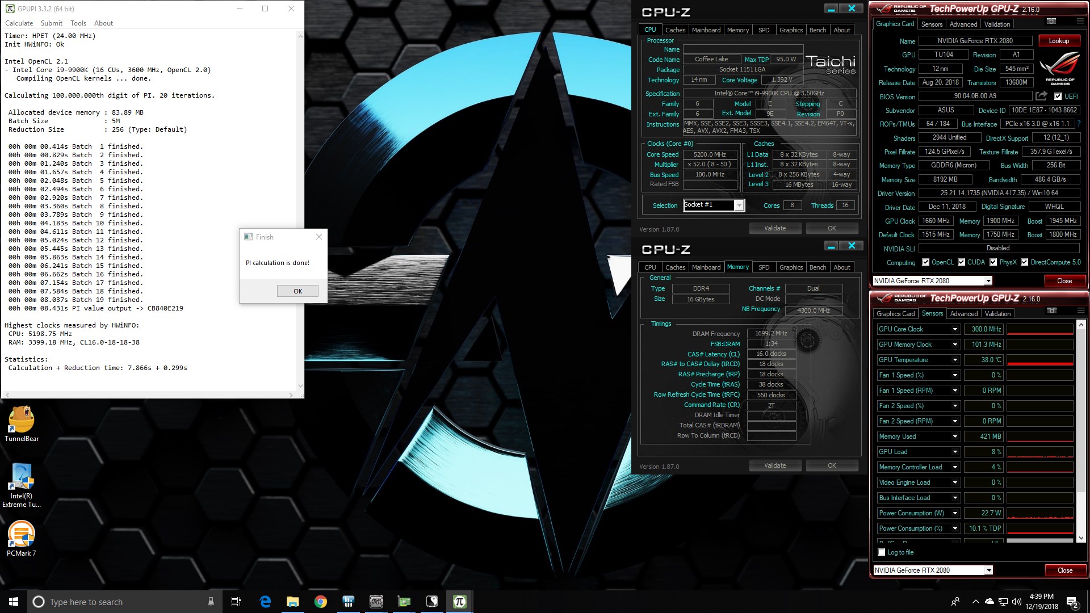Image resolution: width=1090 pixels, height=613 pixels.
Task: Expand the GPU Core Clock sensor dropdown
Action: click(x=955, y=329)
